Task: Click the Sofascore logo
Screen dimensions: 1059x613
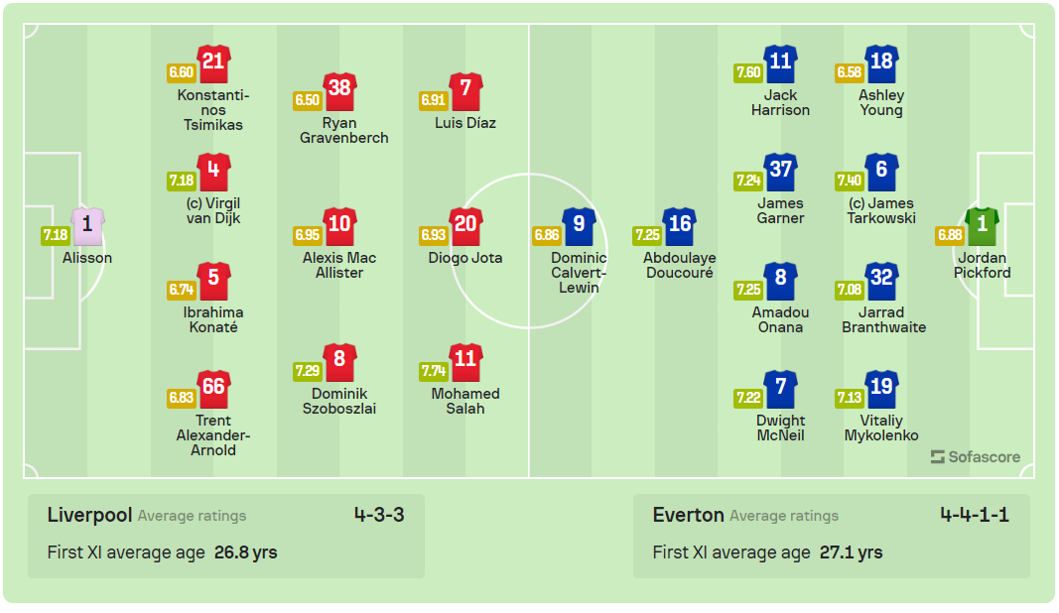Action: click(x=976, y=457)
